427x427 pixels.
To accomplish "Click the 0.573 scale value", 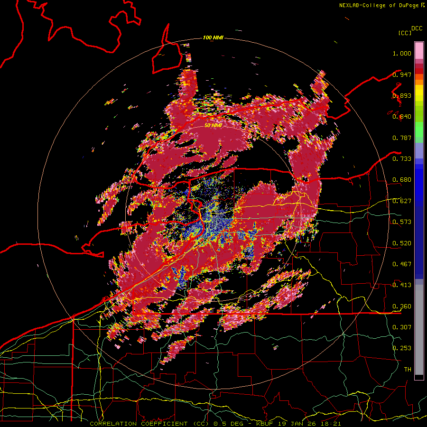I will (x=402, y=222).
